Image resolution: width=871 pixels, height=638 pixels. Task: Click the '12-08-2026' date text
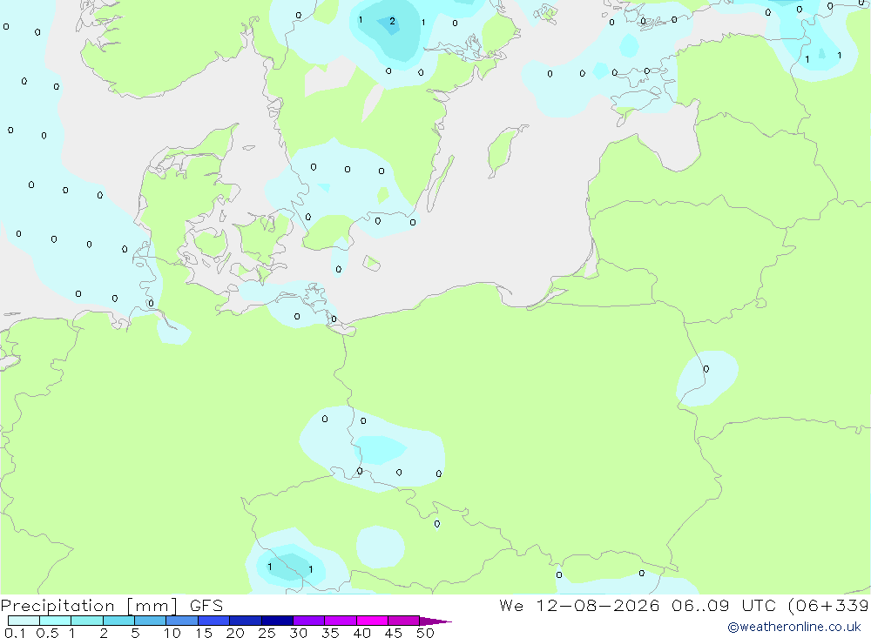598,606
